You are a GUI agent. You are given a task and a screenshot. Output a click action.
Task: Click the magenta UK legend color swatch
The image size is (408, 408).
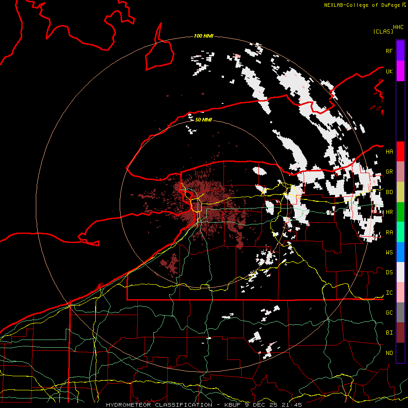coord(400,71)
